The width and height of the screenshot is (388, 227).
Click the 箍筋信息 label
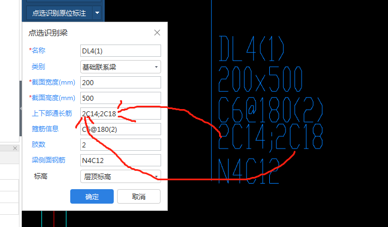click(x=45, y=129)
